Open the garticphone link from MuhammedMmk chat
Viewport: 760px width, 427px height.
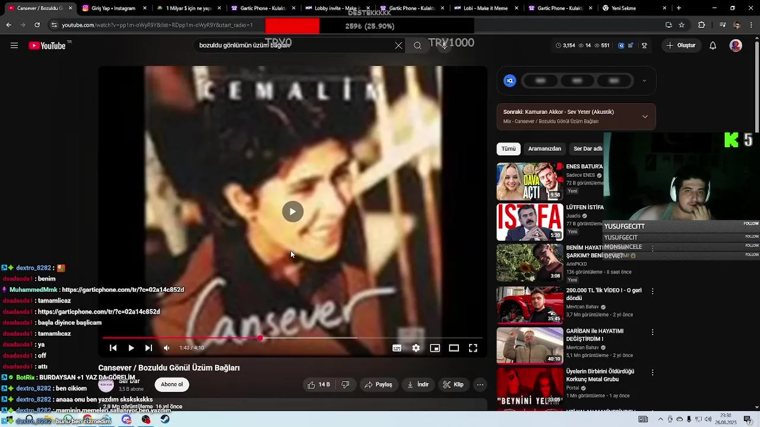coord(123,290)
